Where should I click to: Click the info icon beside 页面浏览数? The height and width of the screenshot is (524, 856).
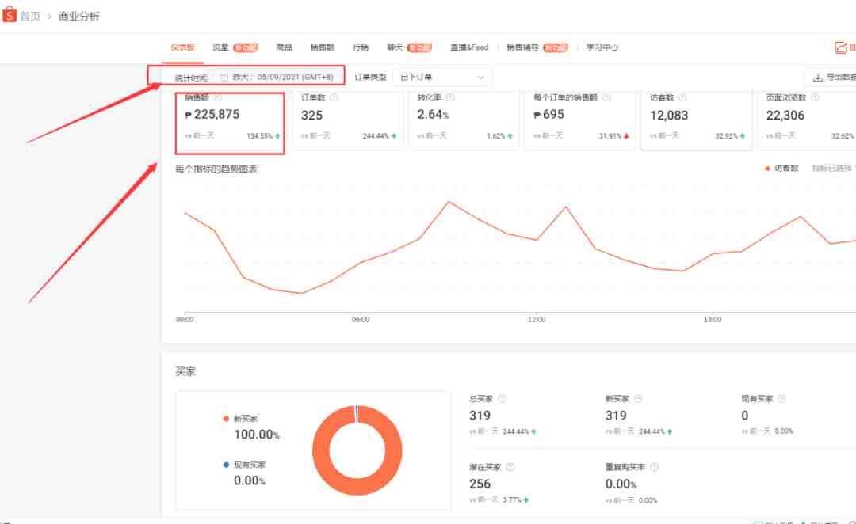point(815,97)
